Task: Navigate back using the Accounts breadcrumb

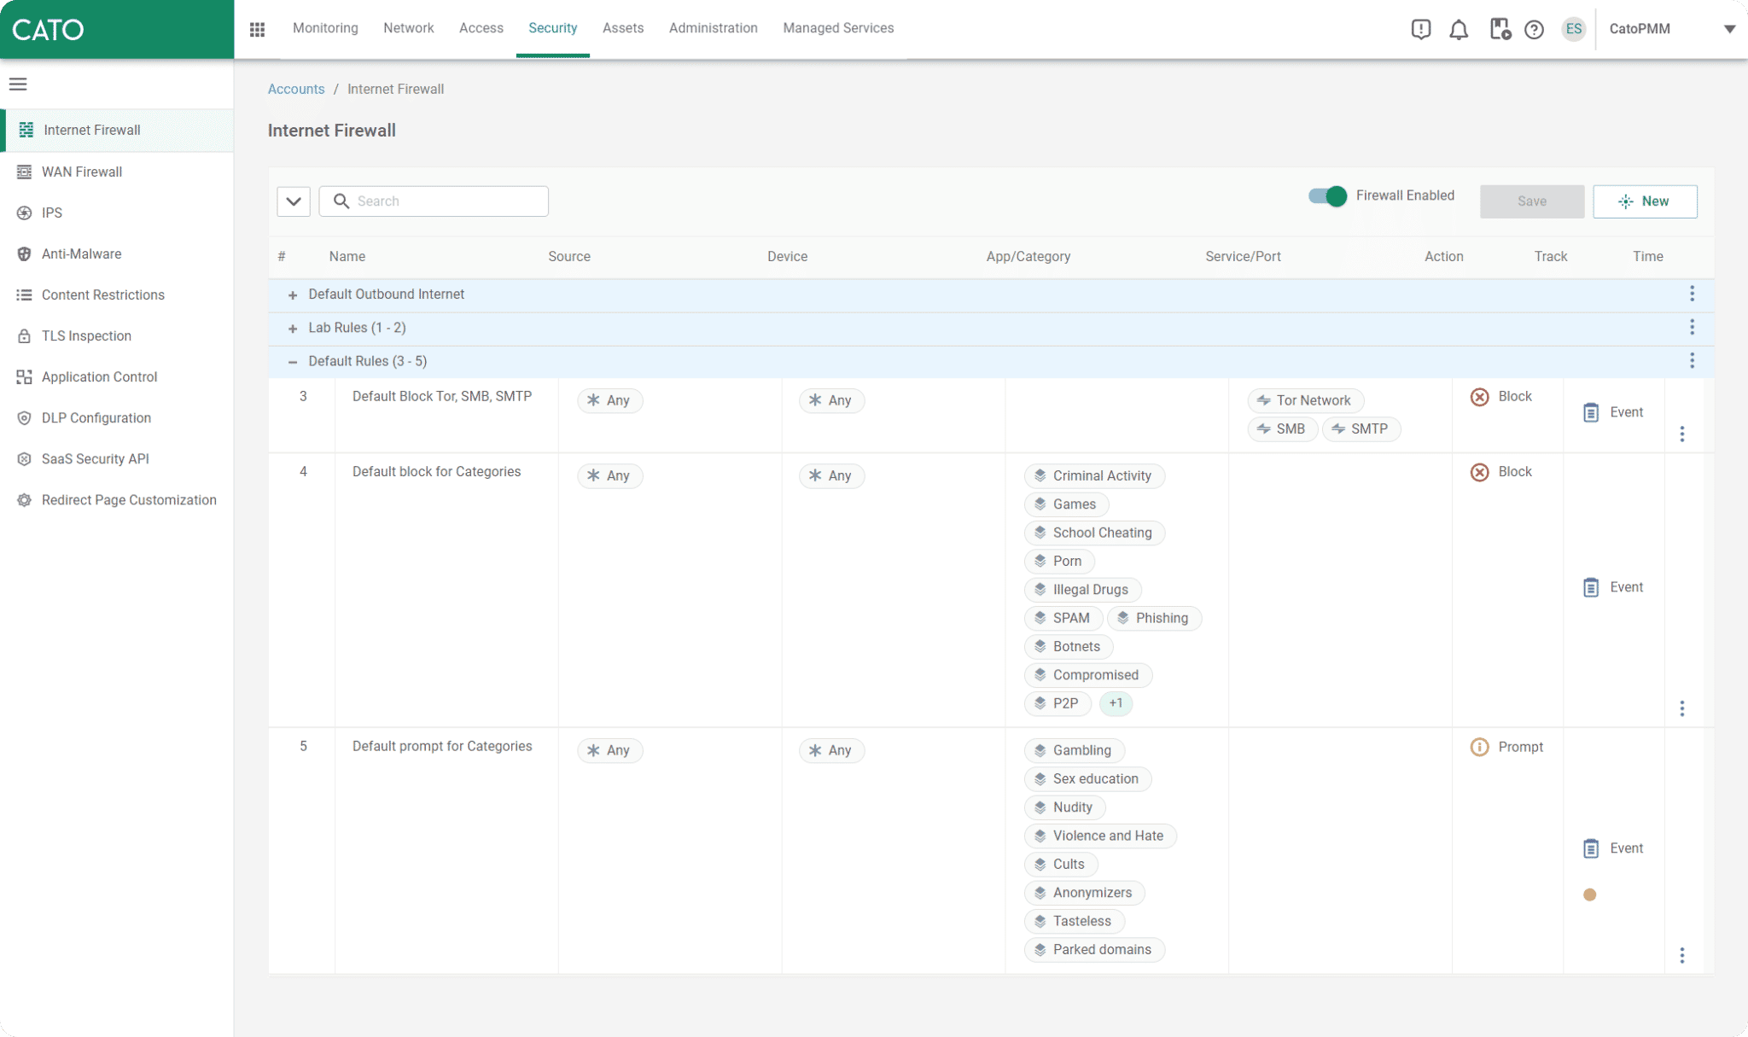Action: click(x=296, y=89)
